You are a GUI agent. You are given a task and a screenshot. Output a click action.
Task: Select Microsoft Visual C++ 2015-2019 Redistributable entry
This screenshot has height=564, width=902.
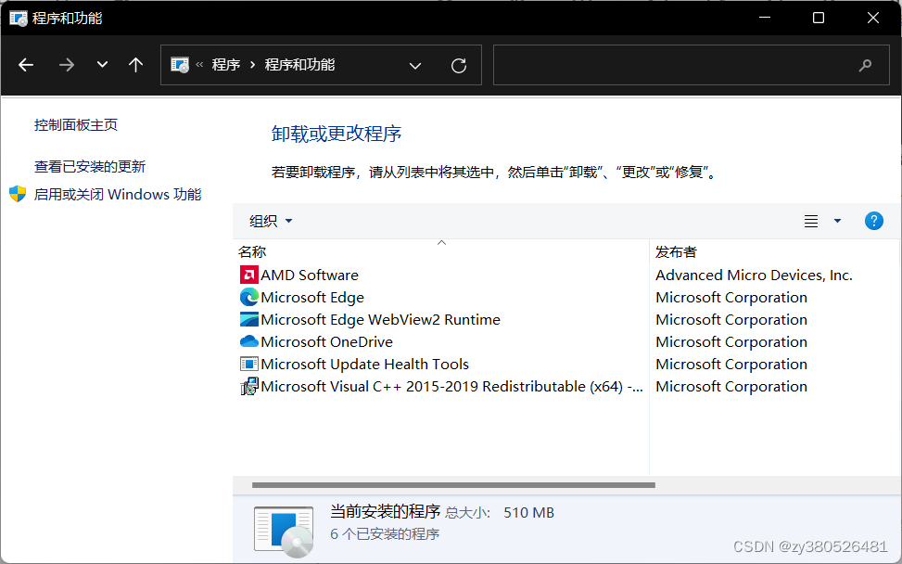pyautogui.click(x=451, y=387)
